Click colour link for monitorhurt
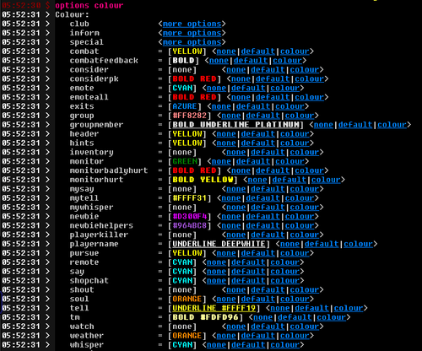 pyautogui.click(x=326, y=180)
